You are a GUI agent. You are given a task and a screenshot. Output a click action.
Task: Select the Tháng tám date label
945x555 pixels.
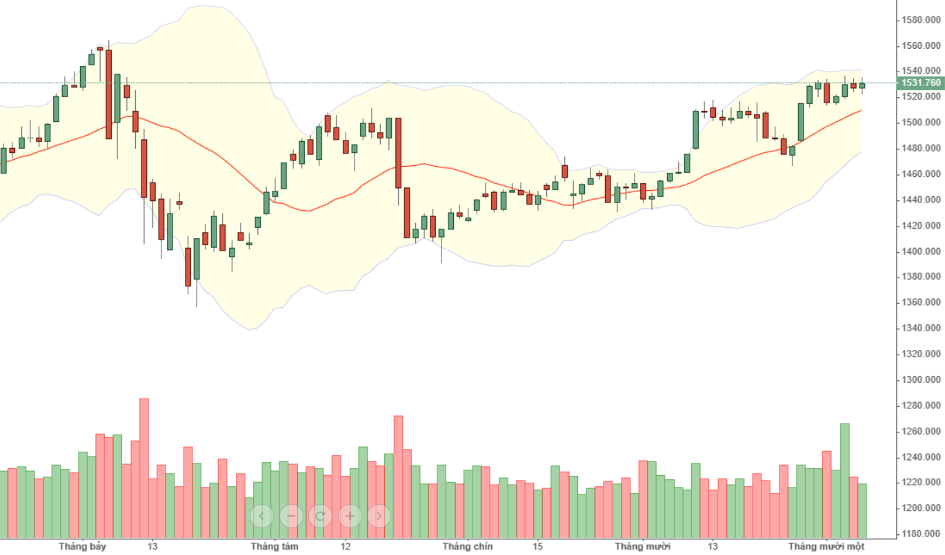point(275,547)
